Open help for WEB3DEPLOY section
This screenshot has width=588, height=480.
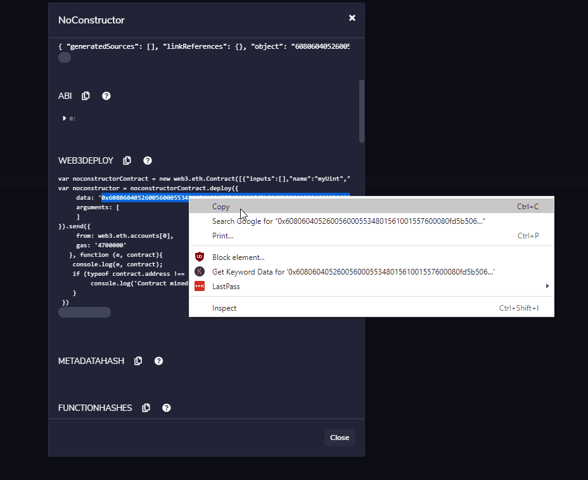coord(148,160)
